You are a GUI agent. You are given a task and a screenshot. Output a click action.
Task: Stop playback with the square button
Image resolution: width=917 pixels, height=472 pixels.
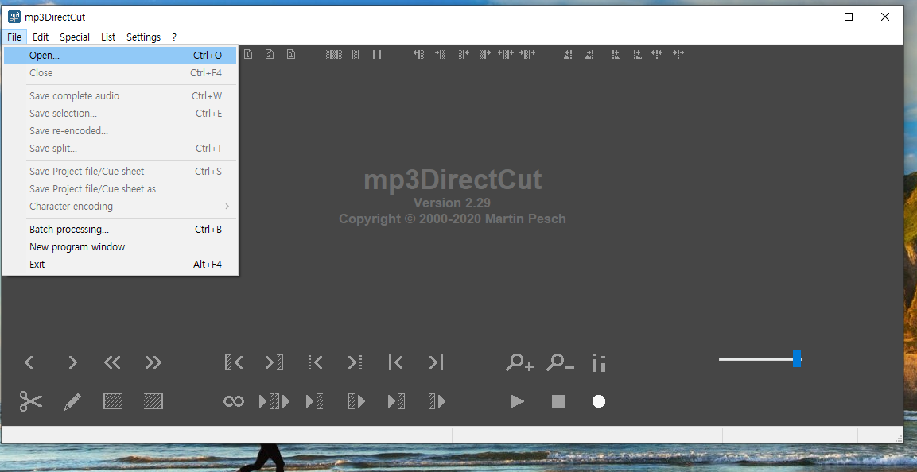[558, 401]
